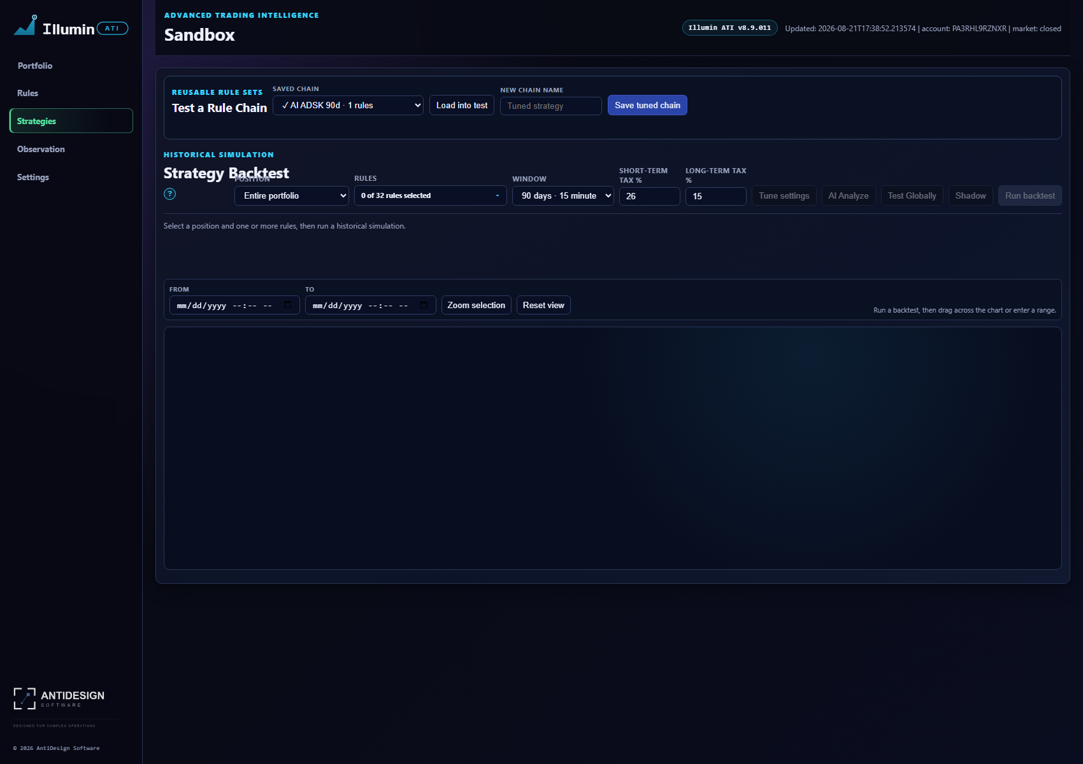Click Load into test button

[462, 105]
